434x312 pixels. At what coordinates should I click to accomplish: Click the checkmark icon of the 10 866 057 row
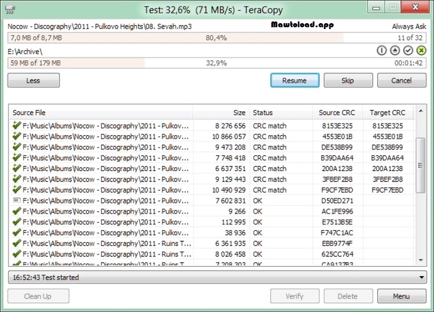click(x=17, y=136)
